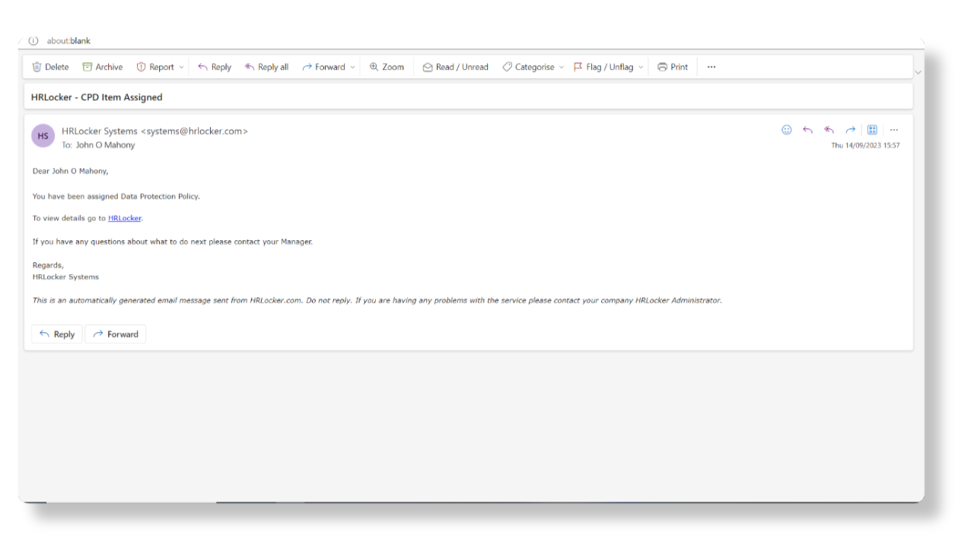Viewport: 974px width, 547px height.
Task: Expand the Report dropdown arrow
Action: (x=181, y=67)
